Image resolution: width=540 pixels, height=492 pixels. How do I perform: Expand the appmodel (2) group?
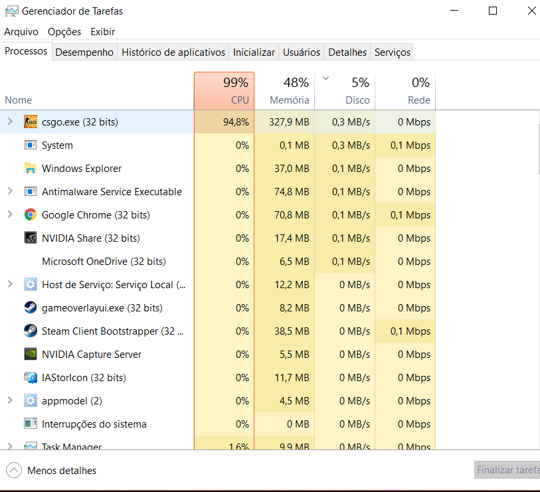click(10, 400)
